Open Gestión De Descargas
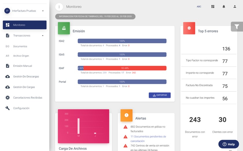The height and width of the screenshot is (151, 243). click(26, 77)
